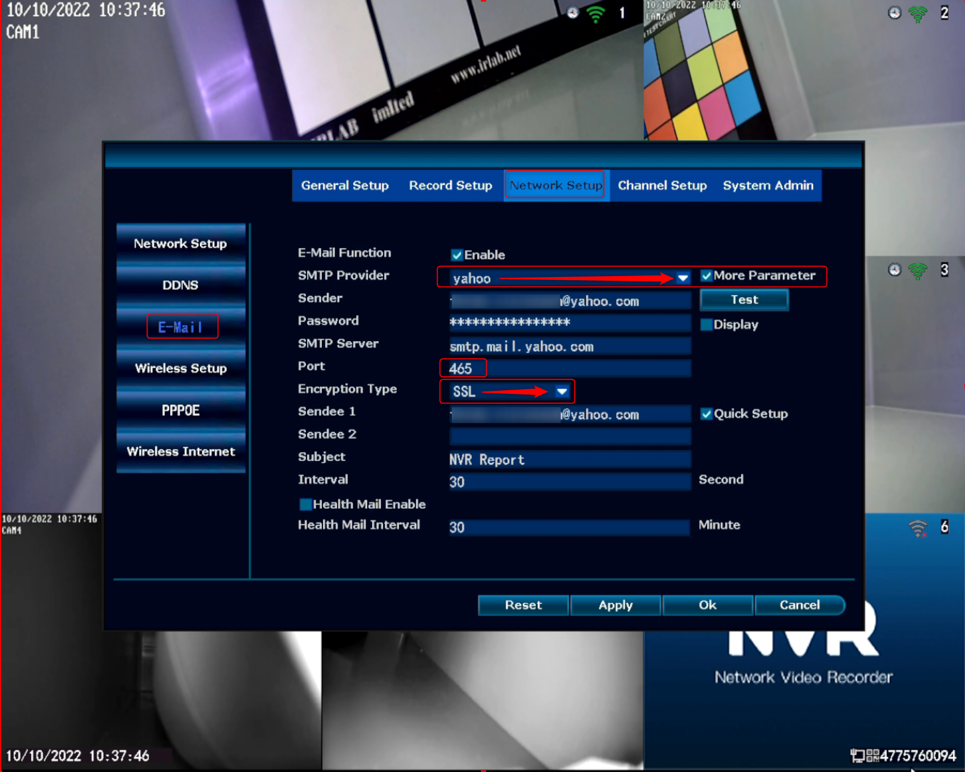Click the Network Video Recorder label
The image size is (965, 772).
803,677
